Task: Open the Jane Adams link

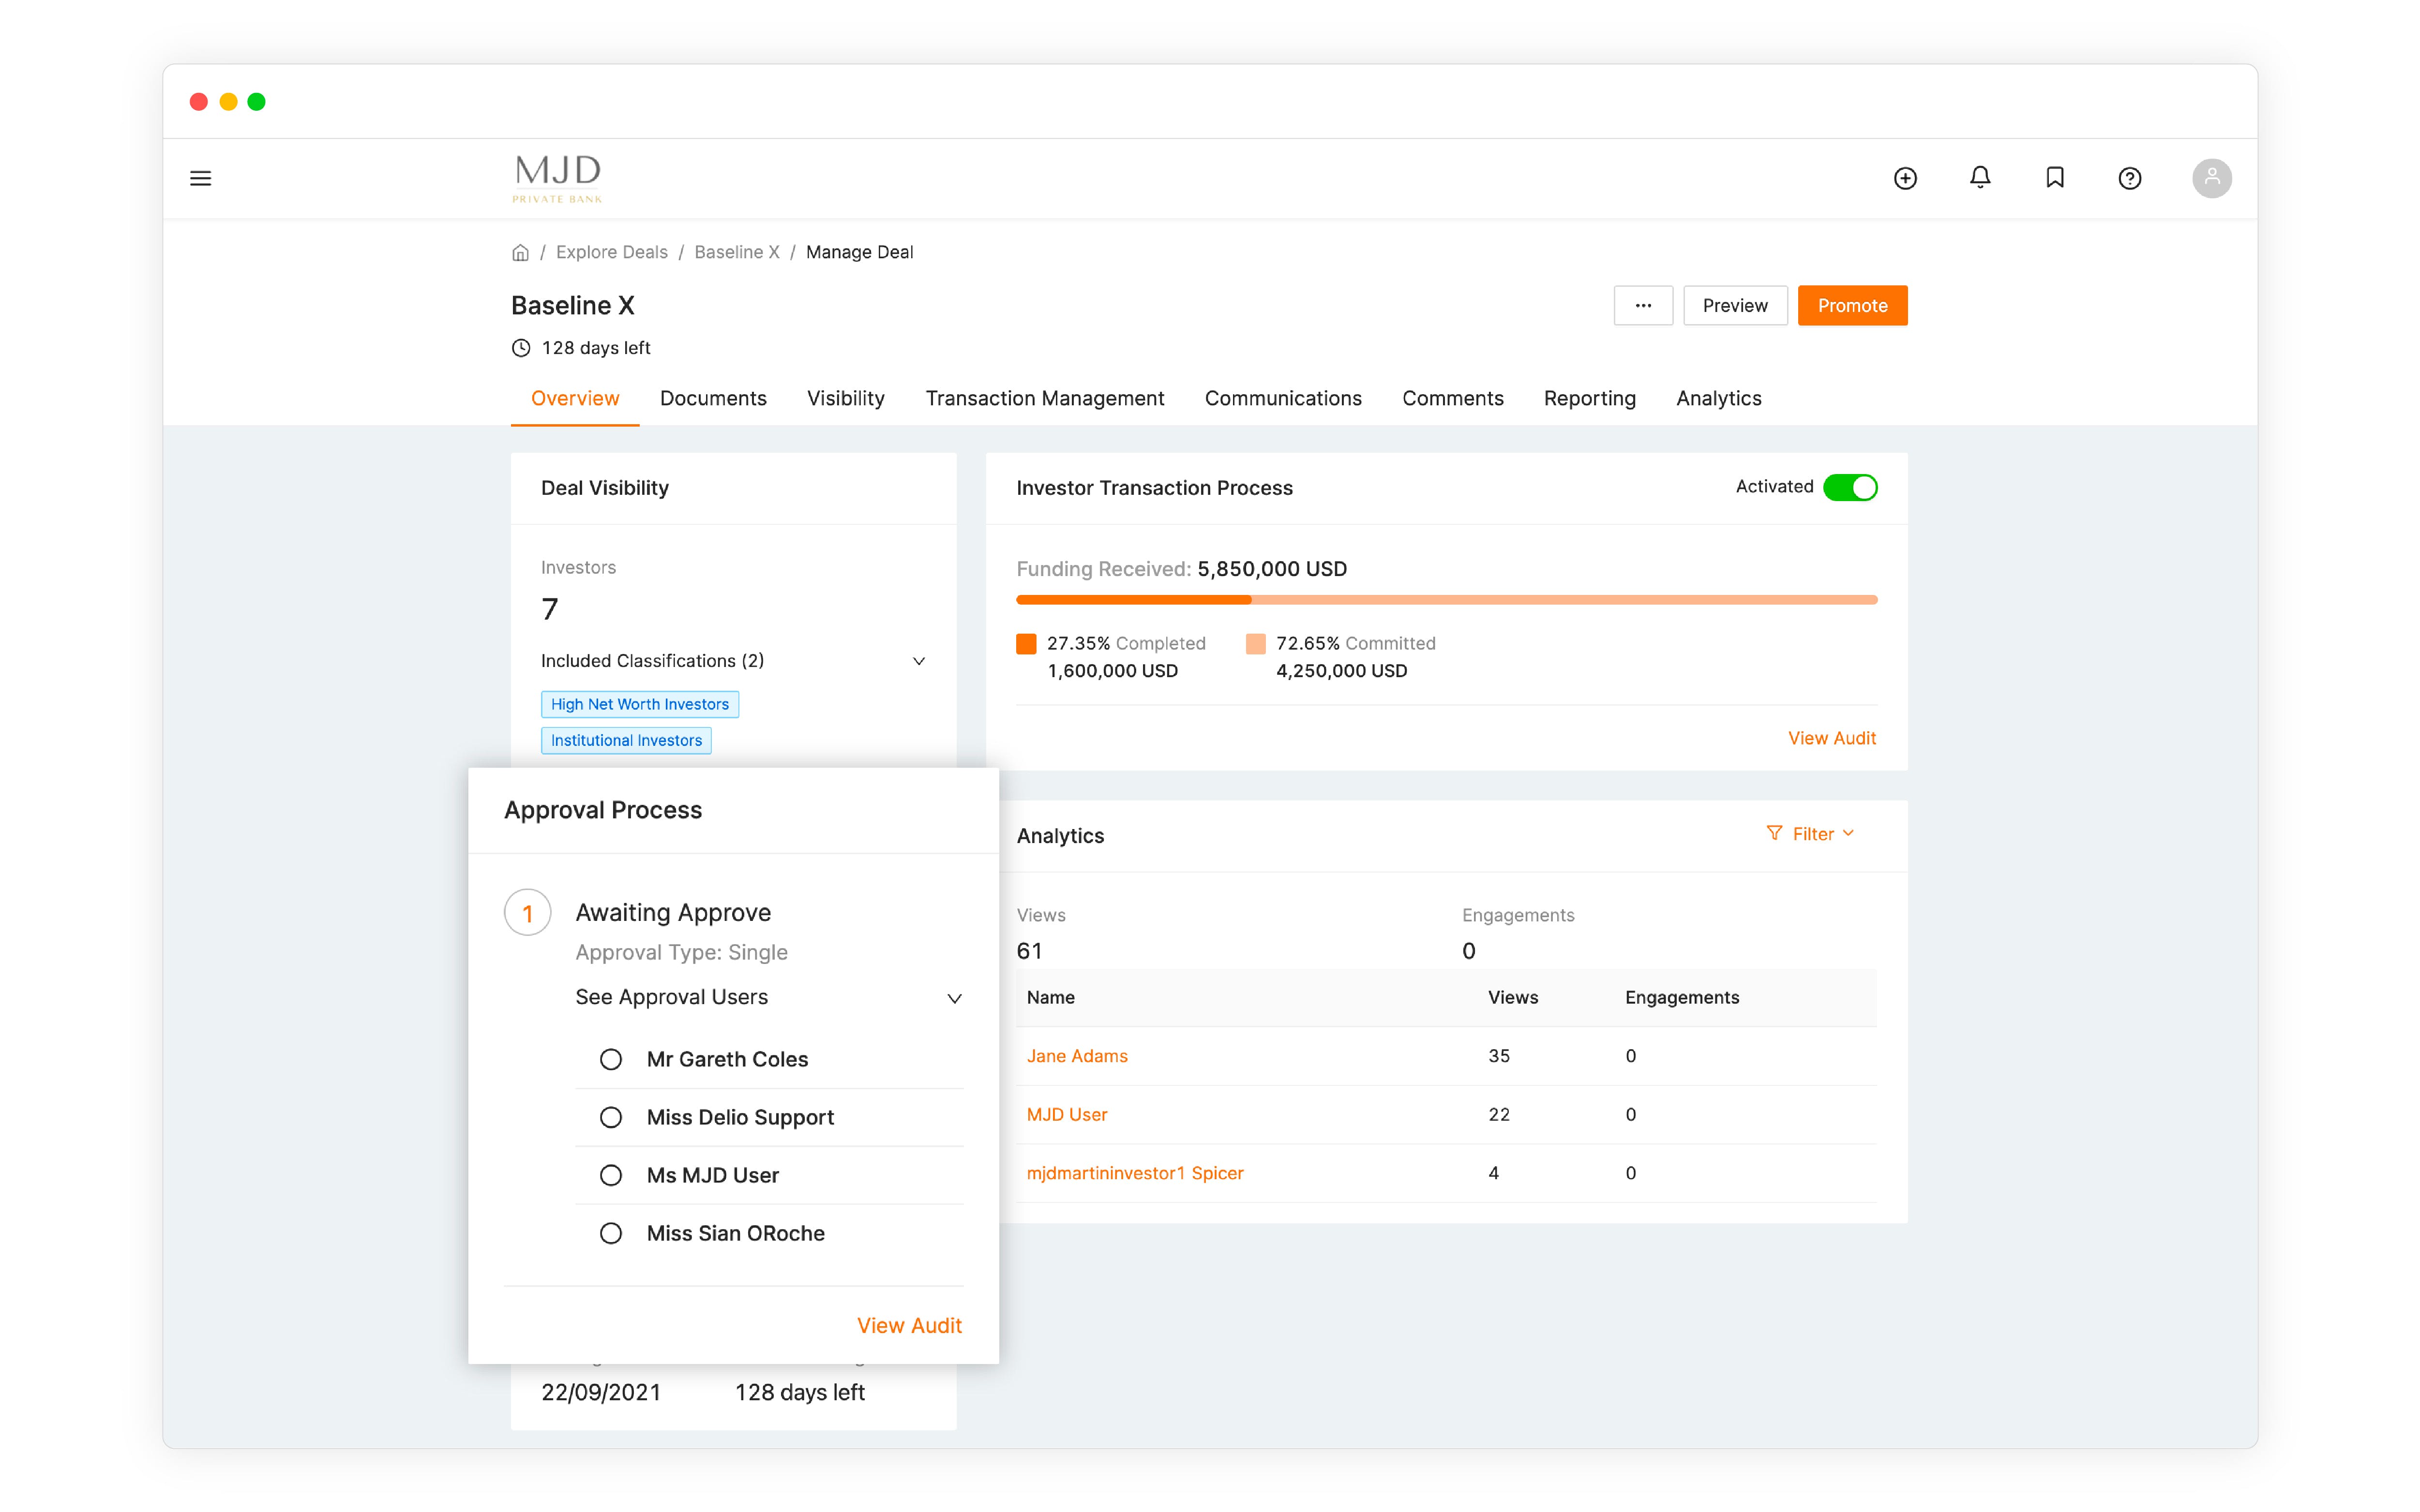Action: click(x=1077, y=1056)
